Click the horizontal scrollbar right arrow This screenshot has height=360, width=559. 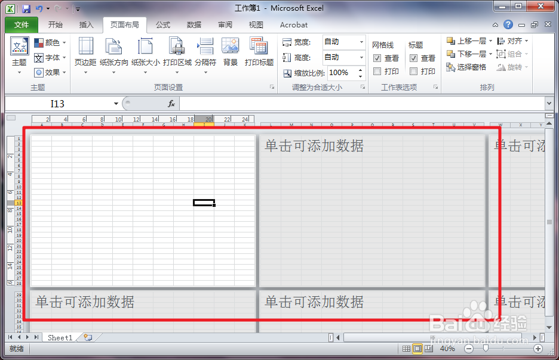(535, 337)
